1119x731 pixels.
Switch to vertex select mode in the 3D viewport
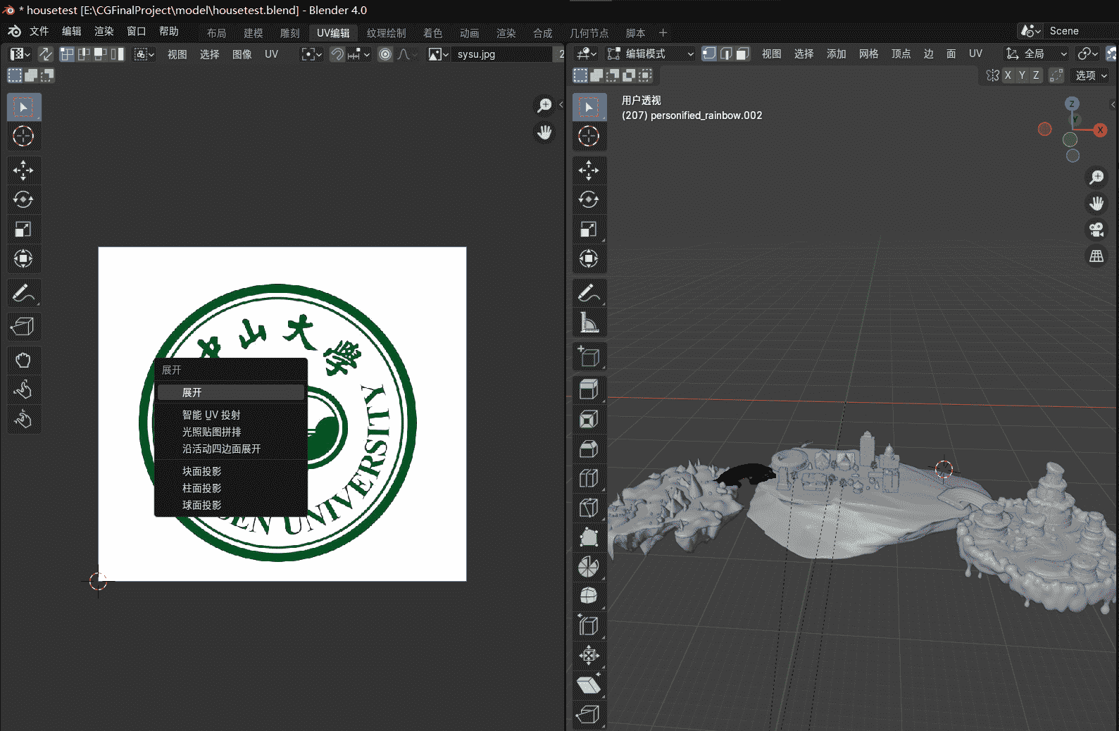coord(710,54)
